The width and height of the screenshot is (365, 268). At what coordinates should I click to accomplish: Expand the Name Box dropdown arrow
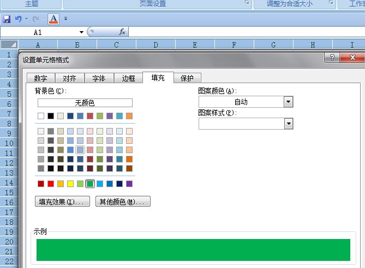point(81,32)
